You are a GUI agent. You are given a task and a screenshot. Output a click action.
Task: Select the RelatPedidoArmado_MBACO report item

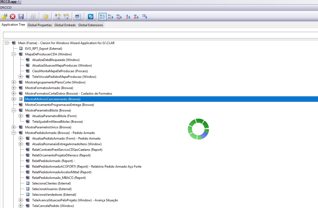59,178
